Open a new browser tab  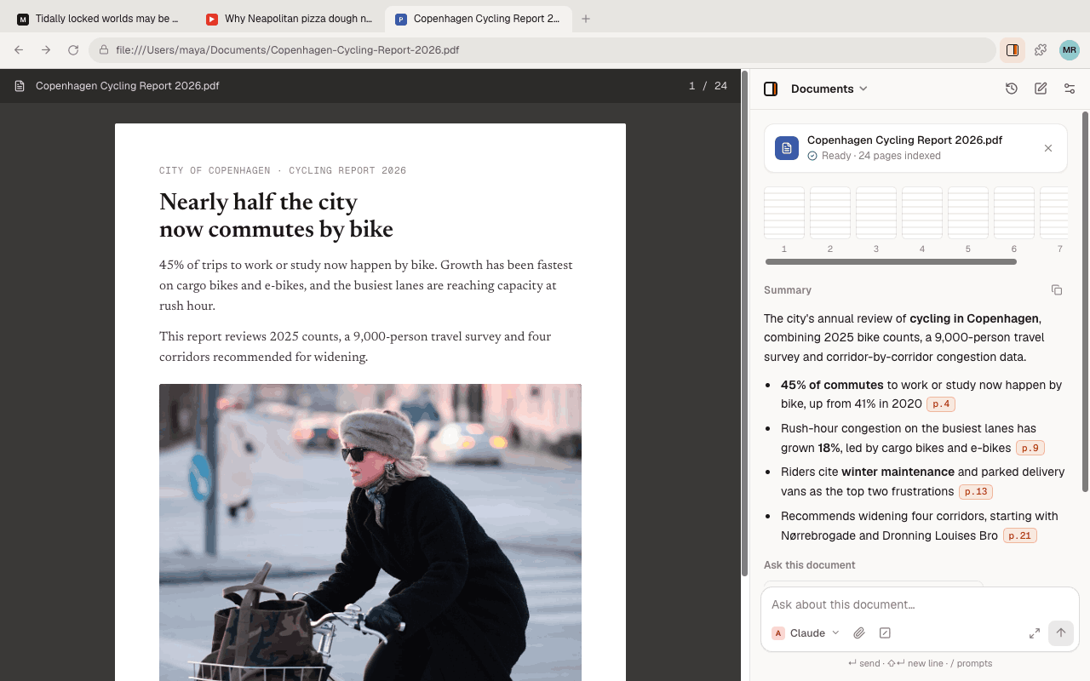[x=586, y=19]
